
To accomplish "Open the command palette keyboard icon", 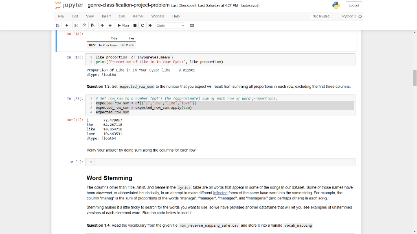I will [x=191, y=25].
